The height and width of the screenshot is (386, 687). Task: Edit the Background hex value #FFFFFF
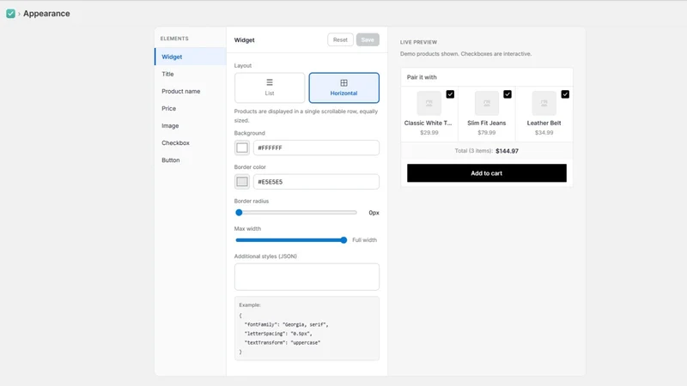click(x=316, y=148)
